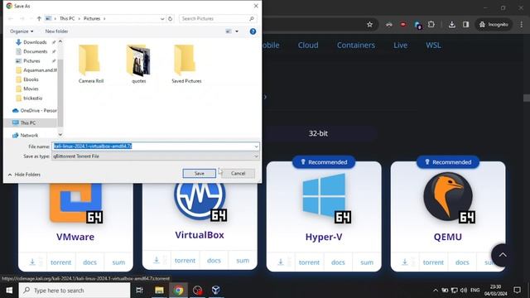Go up one folder level
The image size is (530, 298).
pyautogui.click(x=39, y=18)
